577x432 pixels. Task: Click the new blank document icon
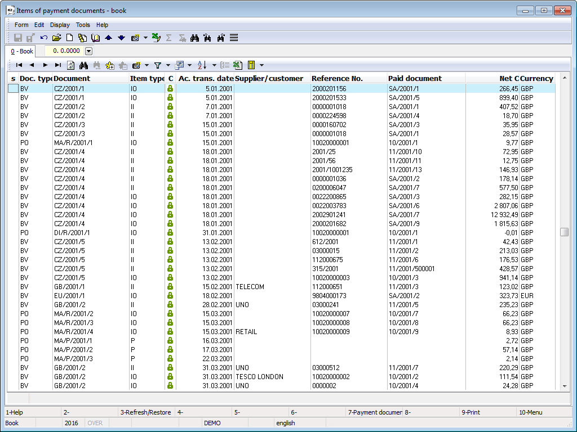click(70, 38)
